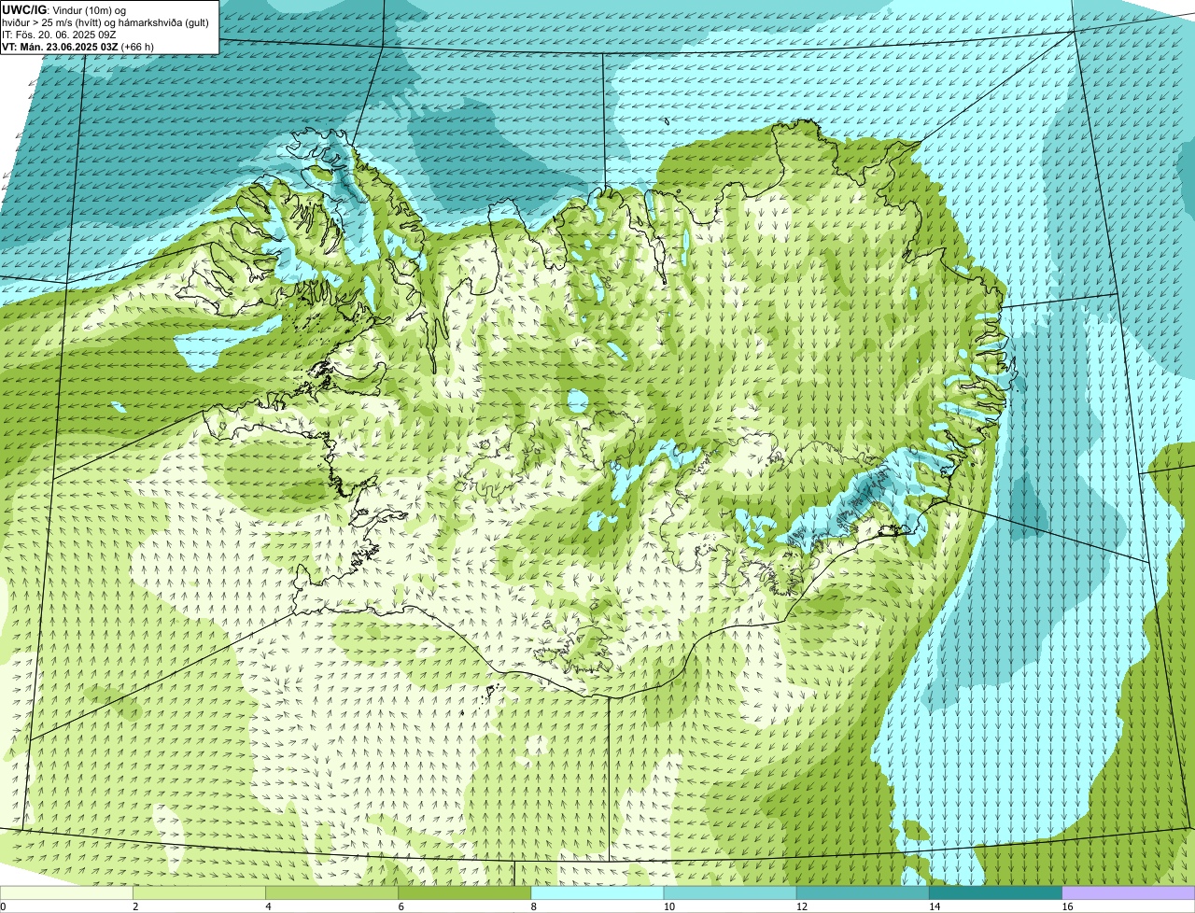
Task: Click the initial time 'IT: Fös. 20. 06. 2025 09Z'
Action: point(59,35)
